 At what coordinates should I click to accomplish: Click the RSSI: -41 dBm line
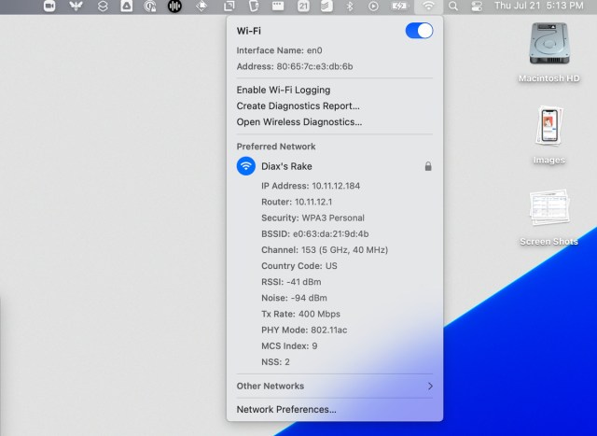click(x=291, y=282)
